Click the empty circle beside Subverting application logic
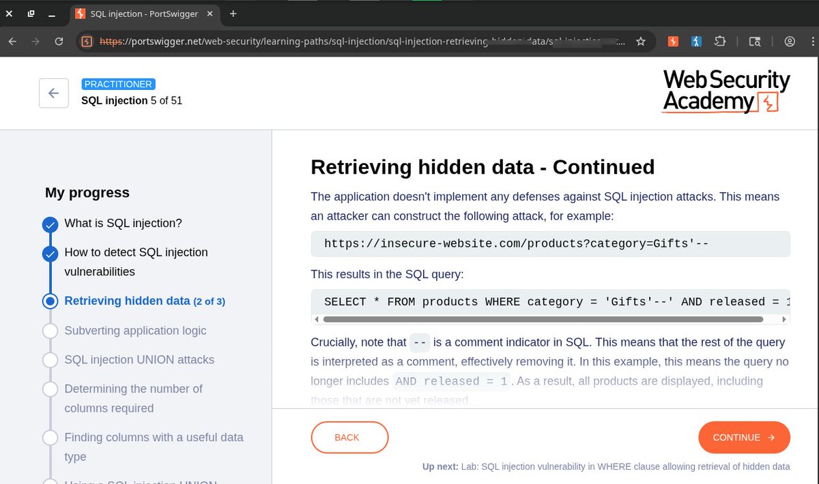Screen dimensions: 819x484 pyautogui.click(x=50, y=331)
